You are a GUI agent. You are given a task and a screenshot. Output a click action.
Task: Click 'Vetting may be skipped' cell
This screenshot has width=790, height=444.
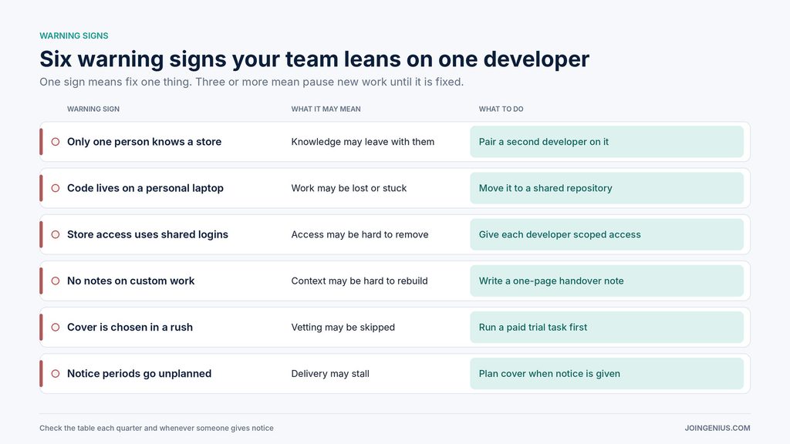click(343, 327)
